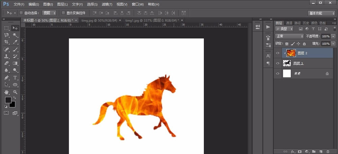The width and height of the screenshot is (338, 154).
Task: Open the 基本功能 workspace dropdown
Action: click(x=321, y=13)
